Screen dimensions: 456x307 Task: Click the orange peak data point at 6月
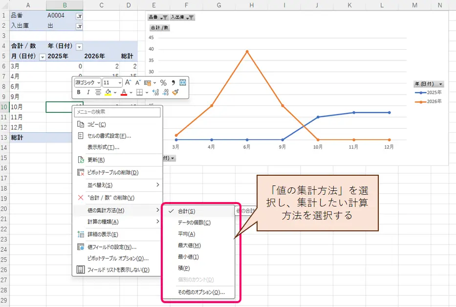pos(247,52)
